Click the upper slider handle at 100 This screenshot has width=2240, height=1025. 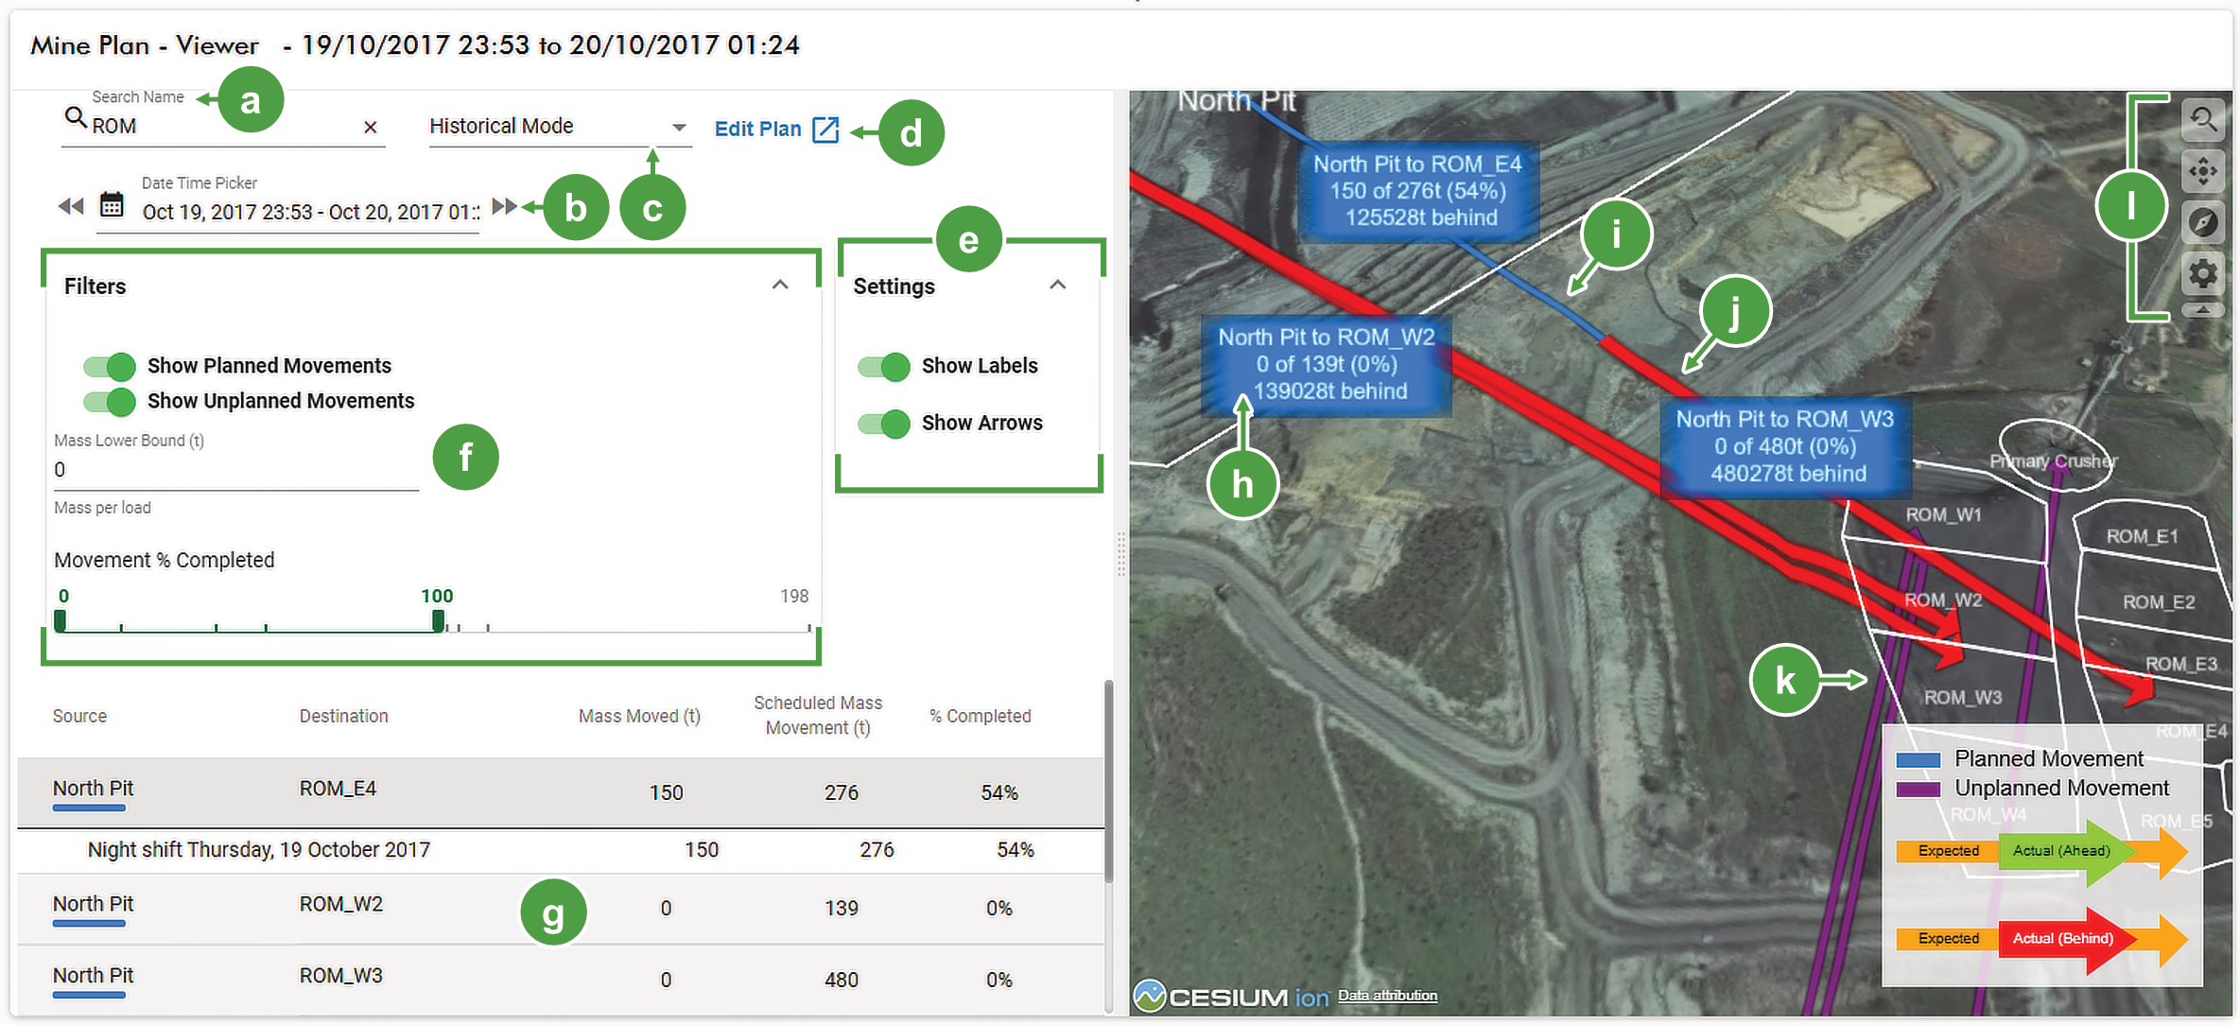438,620
